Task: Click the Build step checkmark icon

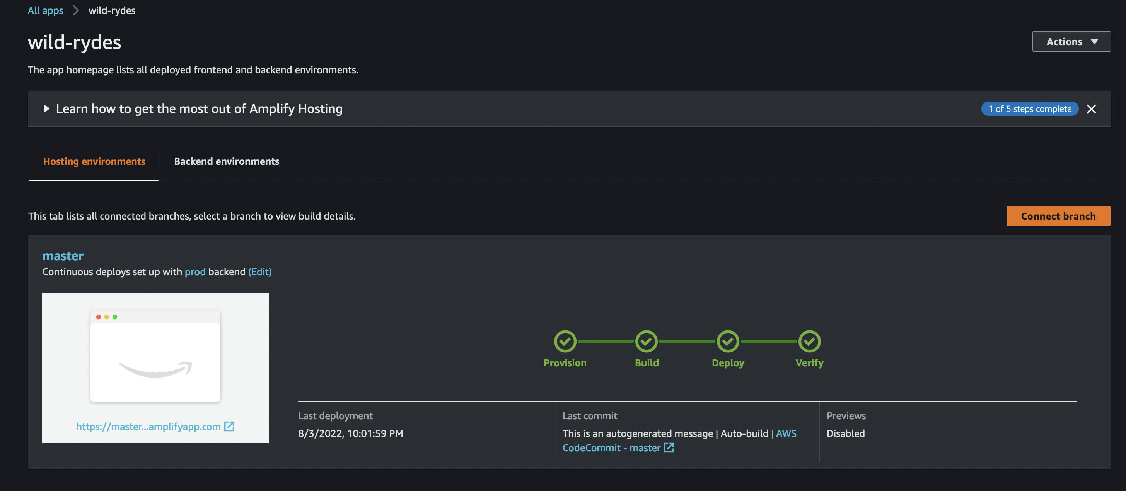Action: 647,341
